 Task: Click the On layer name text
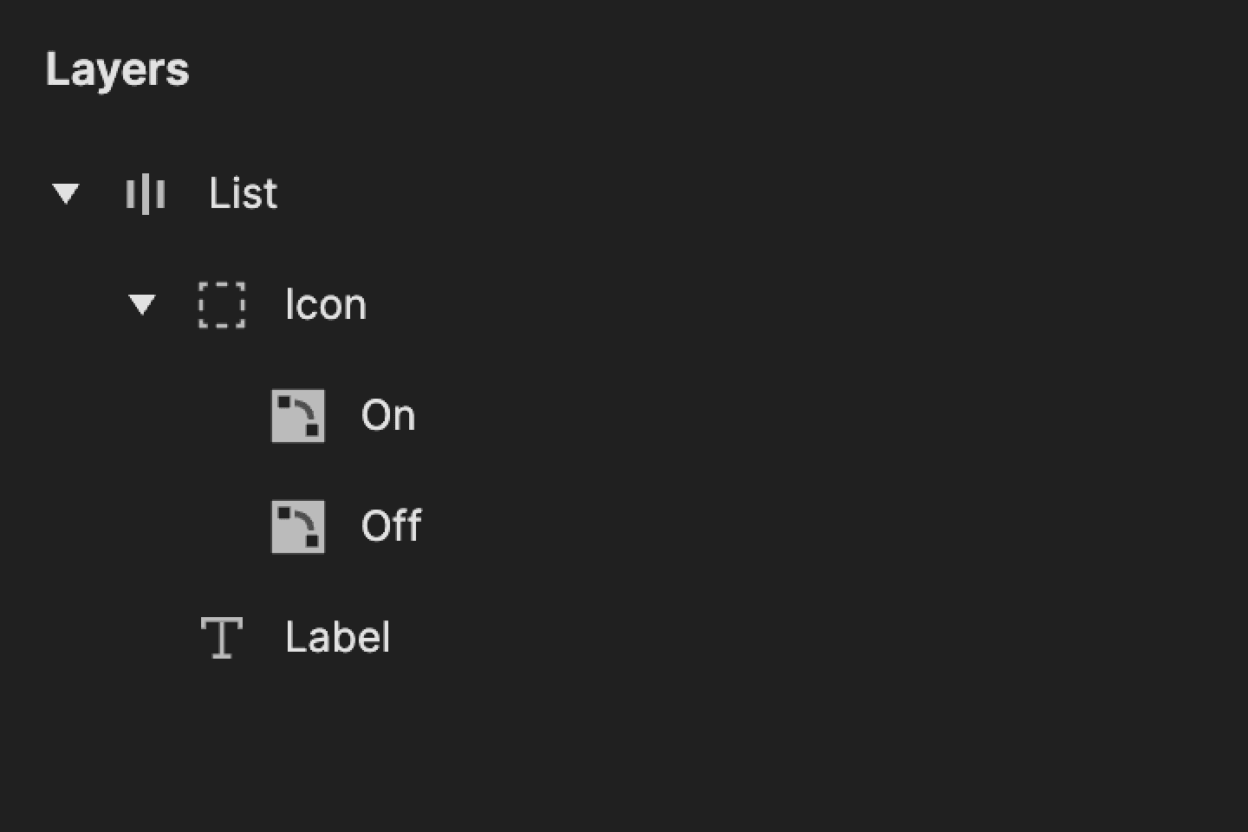(x=388, y=415)
